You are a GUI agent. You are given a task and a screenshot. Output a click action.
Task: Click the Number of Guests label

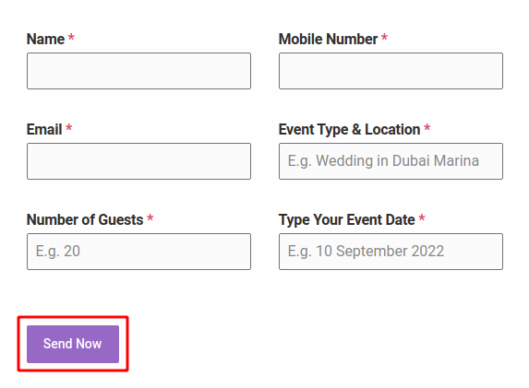tap(85, 219)
